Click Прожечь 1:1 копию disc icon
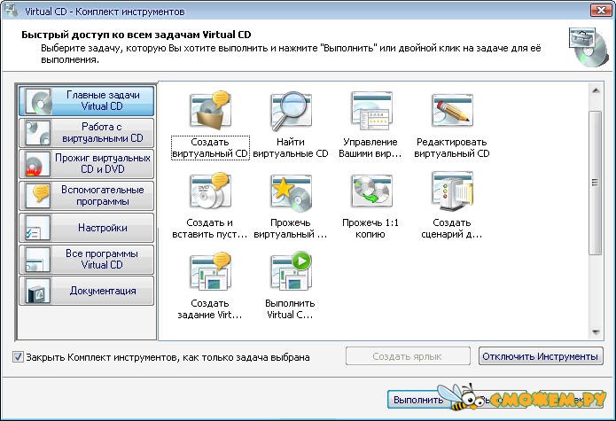The height and width of the screenshot is (421, 616). (x=371, y=191)
